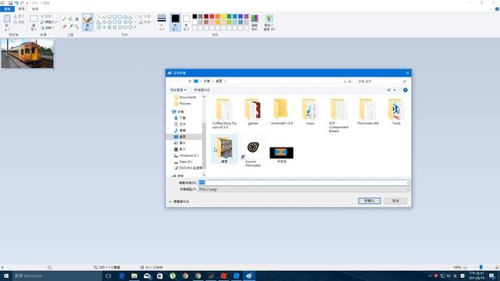Viewport: 500px width, 281px height.
Task: Select the Fill with color bucket tool
Action: [70, 19]
